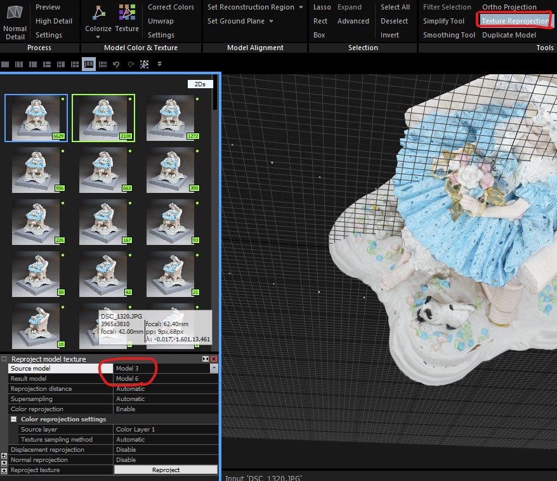
Task: Switch to the single-pane layout icon
Action: [x=6, y=64]
